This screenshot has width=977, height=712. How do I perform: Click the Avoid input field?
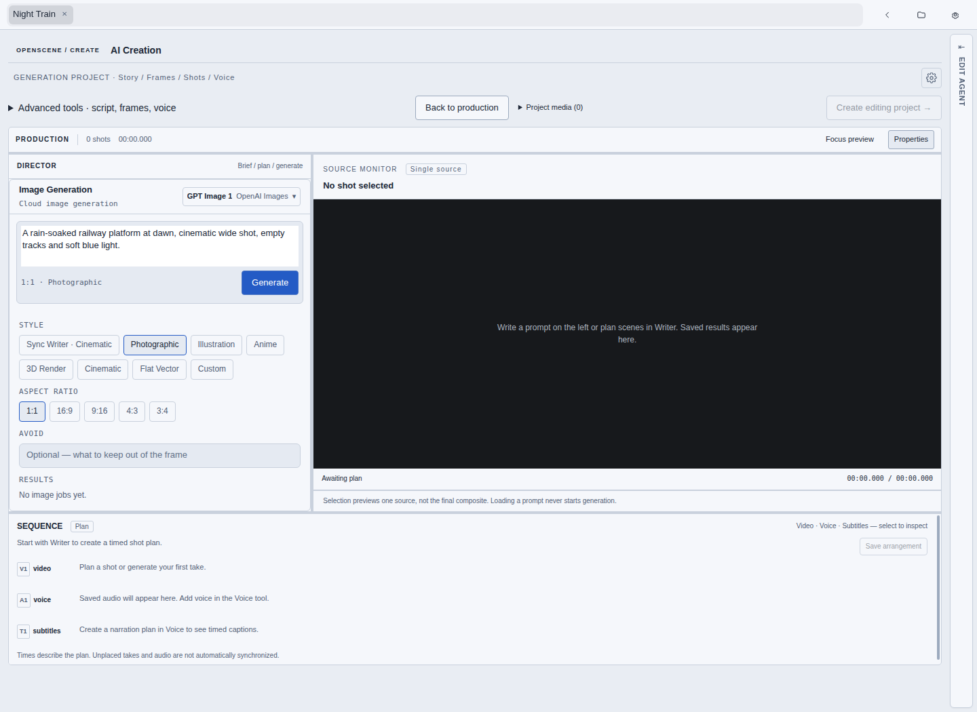click(159, 456)
